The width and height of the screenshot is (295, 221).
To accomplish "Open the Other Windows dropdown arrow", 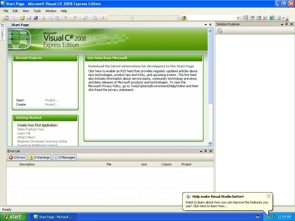I will (x=283, y=18).
